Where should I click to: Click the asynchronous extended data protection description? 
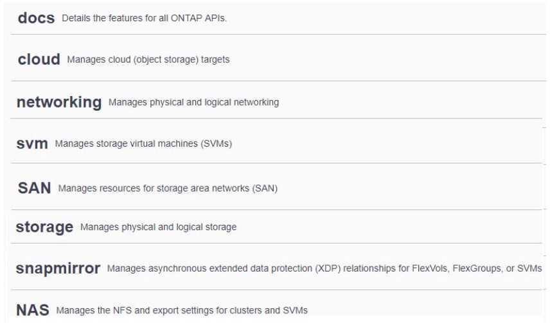pyautogui.click(x=324, y=268)
